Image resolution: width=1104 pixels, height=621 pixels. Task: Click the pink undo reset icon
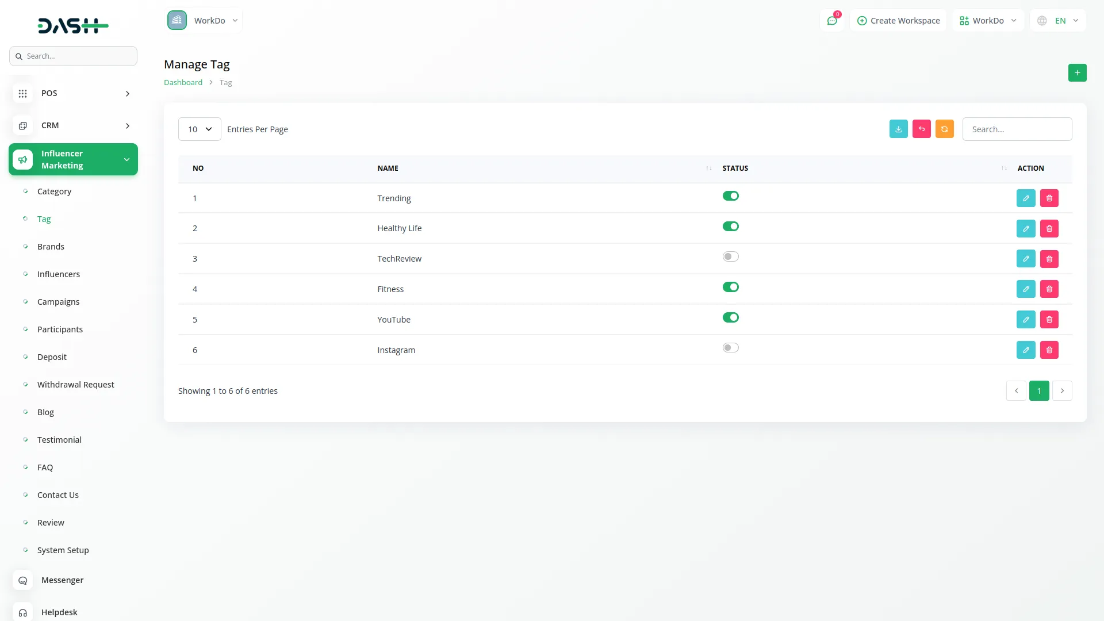click(921, 129)
